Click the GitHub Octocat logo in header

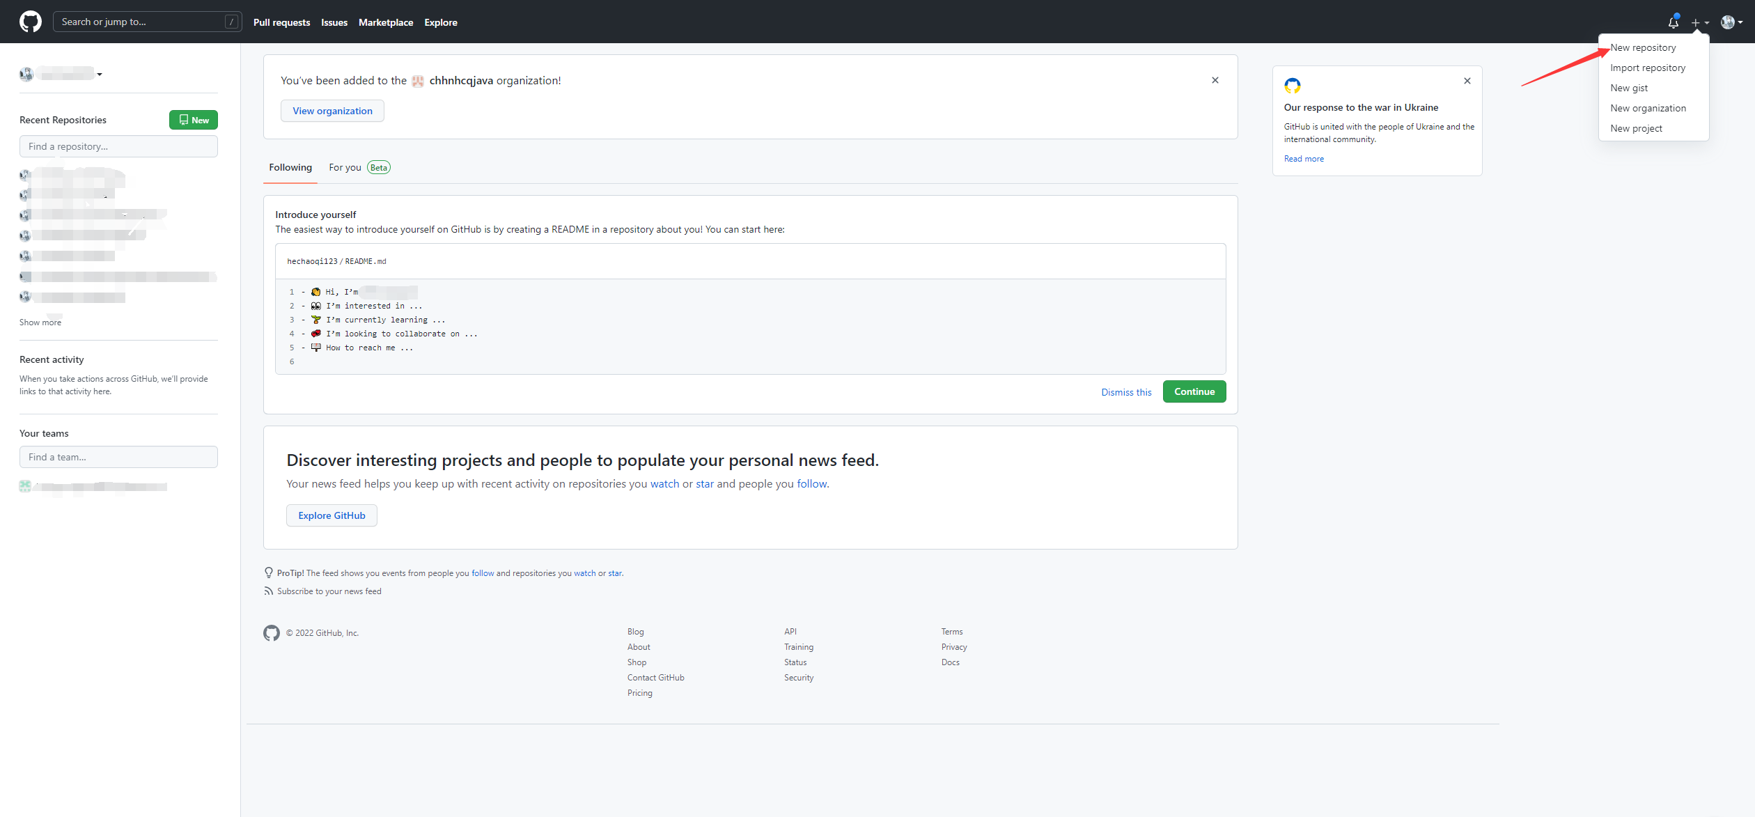point(31,22)
